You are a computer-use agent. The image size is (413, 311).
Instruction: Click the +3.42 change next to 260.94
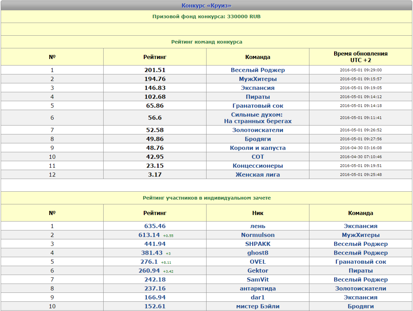(168, 271)
